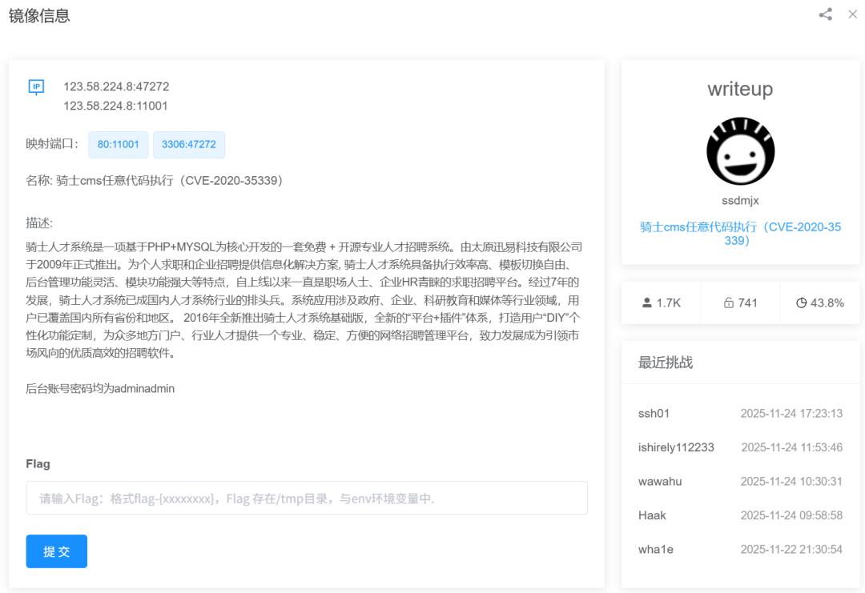The height and width of the screenshot is (593, 865).
Task: Click the Flag field label
Action: pyautogui.click(x=38, y=464)
